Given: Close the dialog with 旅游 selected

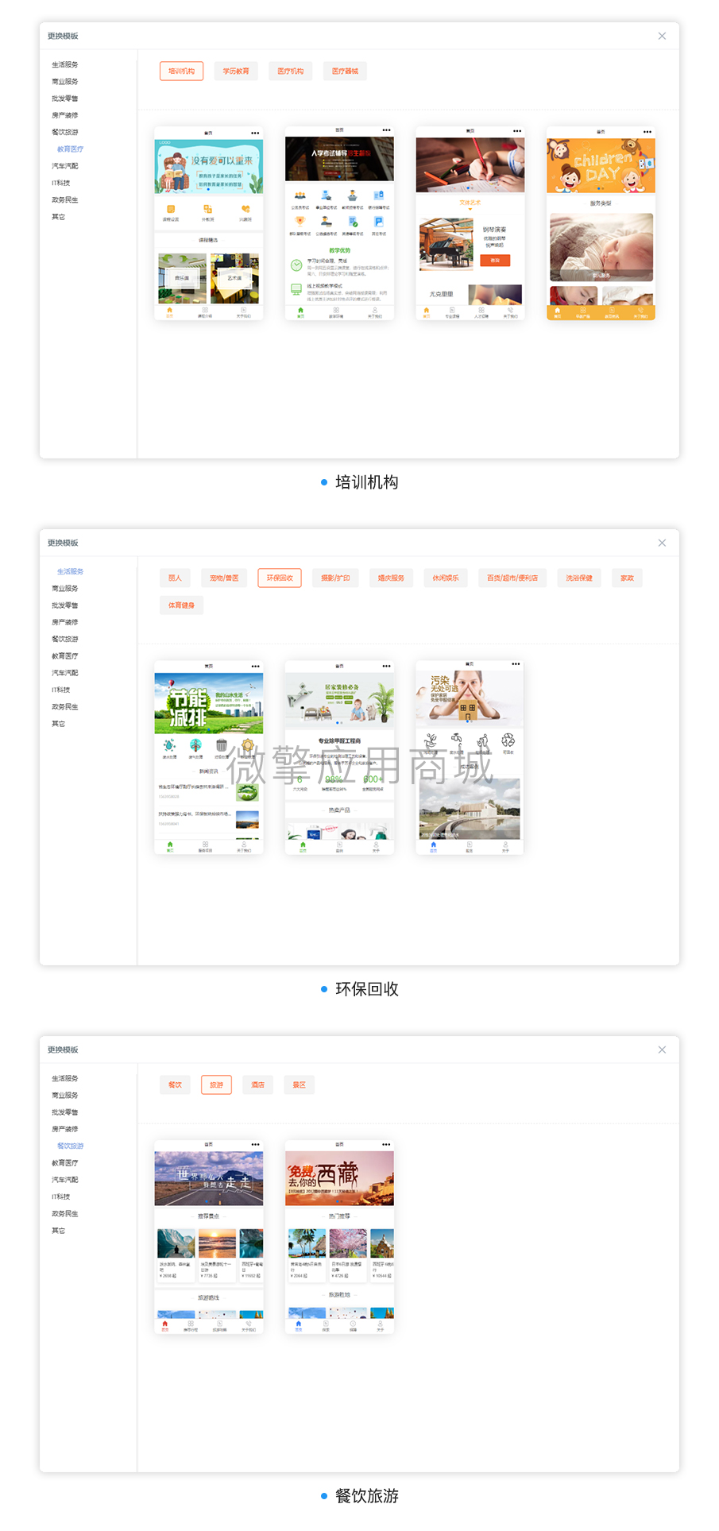Looking at the screenshot, I should (x=662, y=1050).
